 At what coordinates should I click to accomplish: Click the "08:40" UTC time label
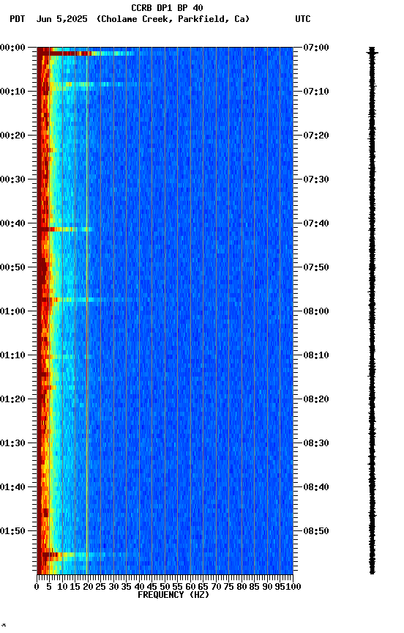click(316, 487)
